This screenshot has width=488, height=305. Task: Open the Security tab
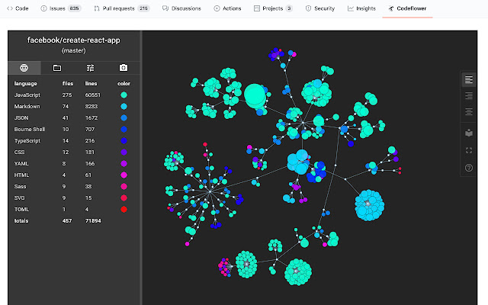(320, 8)
